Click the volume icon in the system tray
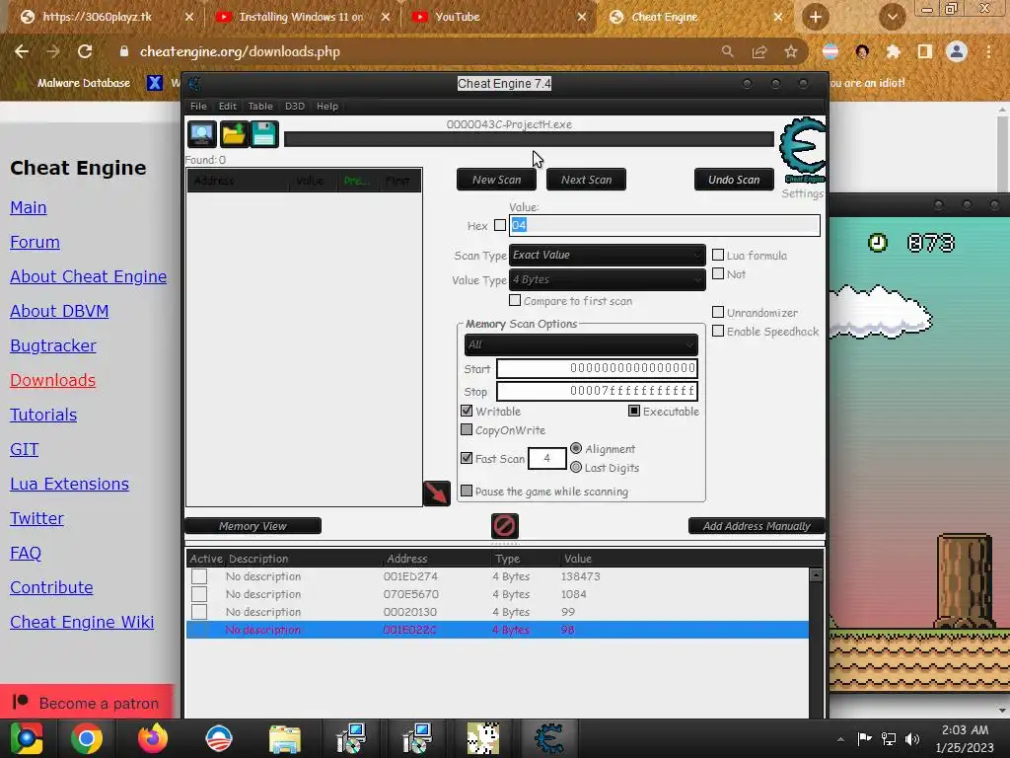 tap(912, 738)
